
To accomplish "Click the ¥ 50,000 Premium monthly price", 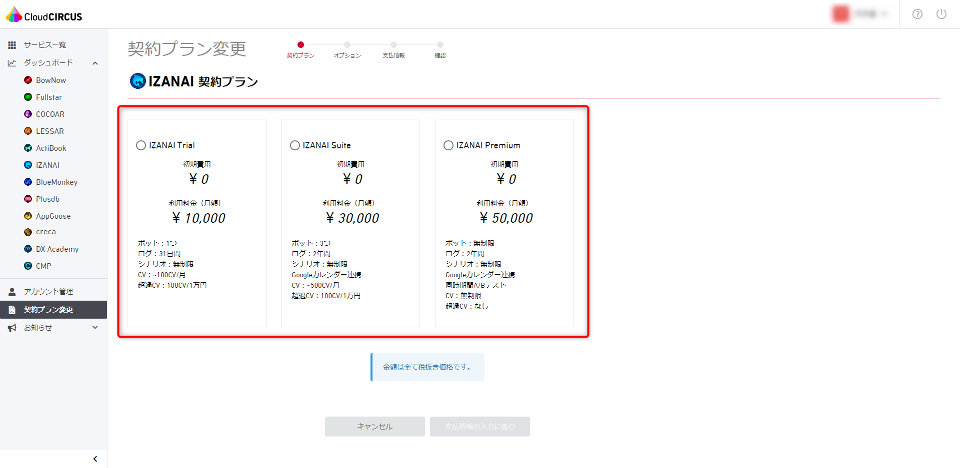I will pyautogui.click(x=506, y=218).
